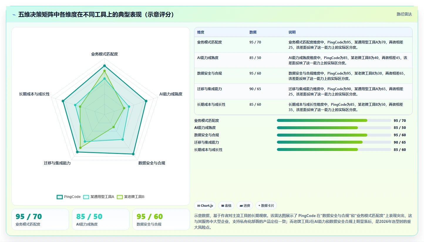Click radar axis label 数据安全与合规
The image size is (424, 242).
pyautogui.click(x=152, y=163)
